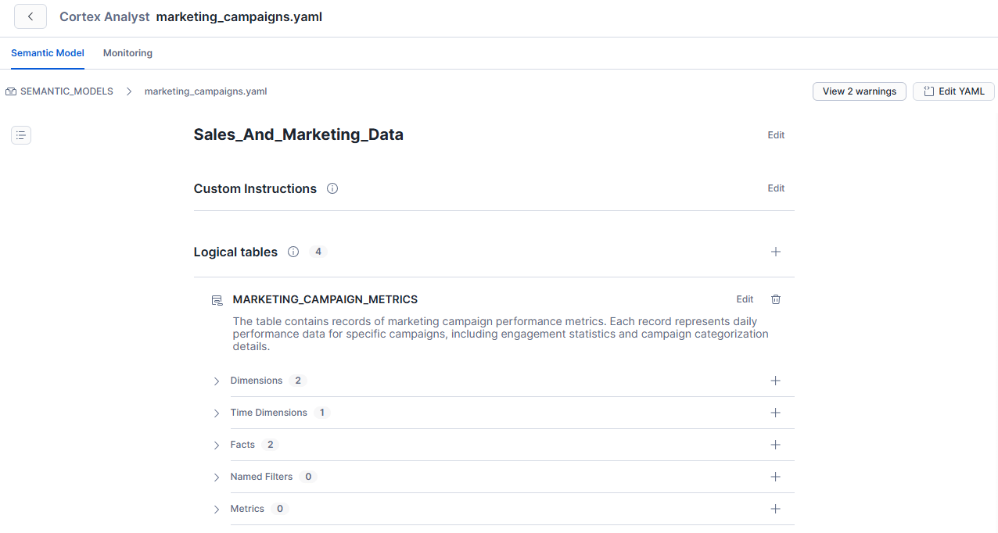998x533 pixels.
Task: Expand the Named Filters section
Action: (x=217, y=478)
